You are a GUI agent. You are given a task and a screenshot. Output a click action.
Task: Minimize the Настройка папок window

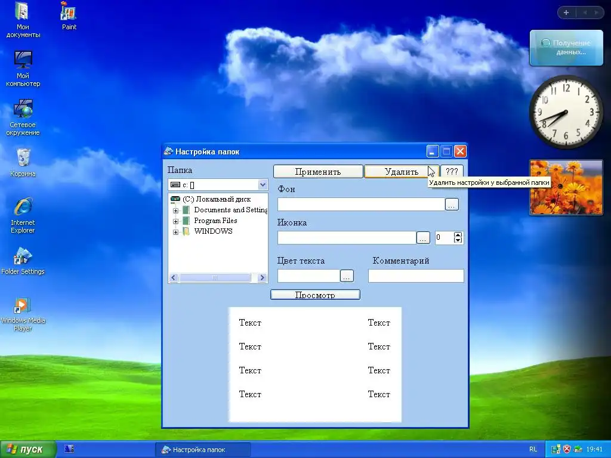432,151
